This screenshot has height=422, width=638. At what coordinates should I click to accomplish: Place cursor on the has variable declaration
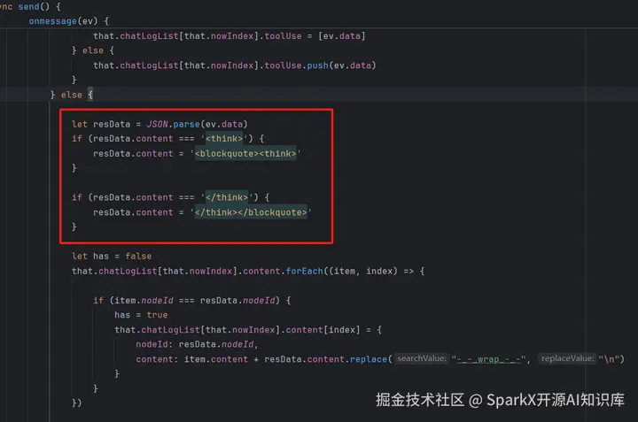(100, 256)
